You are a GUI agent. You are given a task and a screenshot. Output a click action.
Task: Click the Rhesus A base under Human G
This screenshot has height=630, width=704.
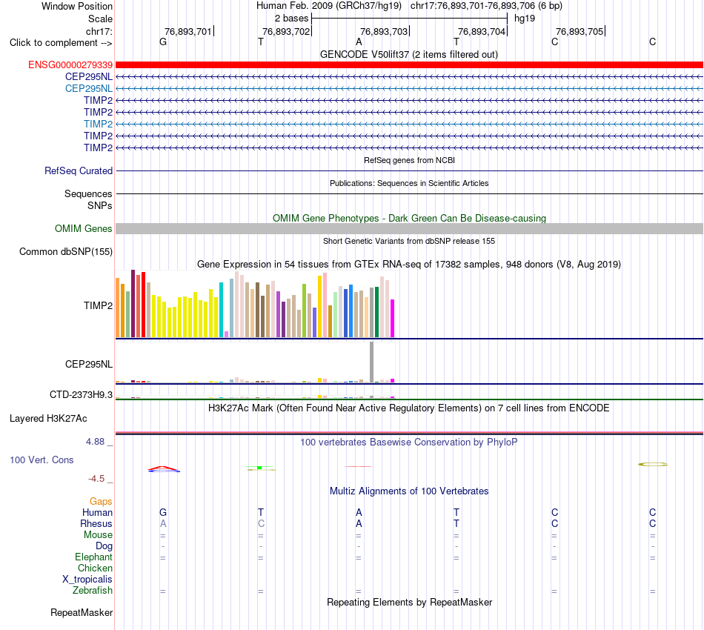coord(163,523)
